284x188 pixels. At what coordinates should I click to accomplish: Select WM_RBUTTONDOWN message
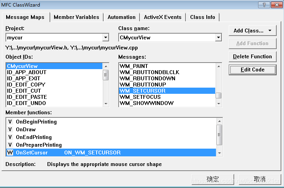(x=167, y=78)
